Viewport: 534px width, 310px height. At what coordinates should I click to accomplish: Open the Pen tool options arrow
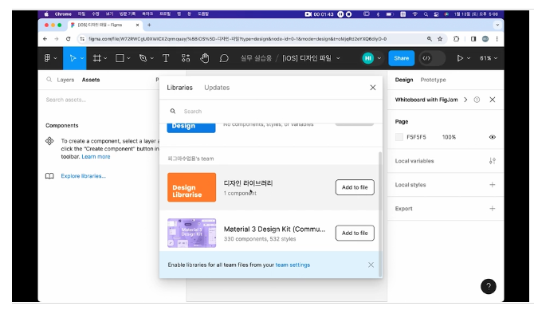(x=152, y=58)
